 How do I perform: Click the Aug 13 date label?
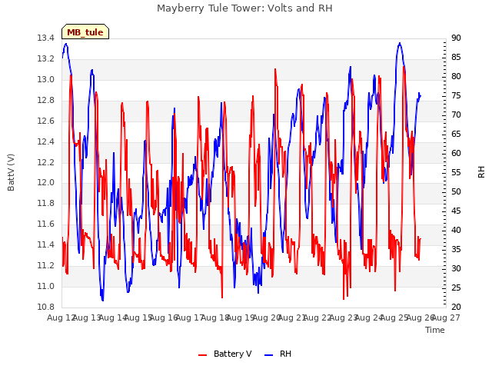tap(87, 317)
